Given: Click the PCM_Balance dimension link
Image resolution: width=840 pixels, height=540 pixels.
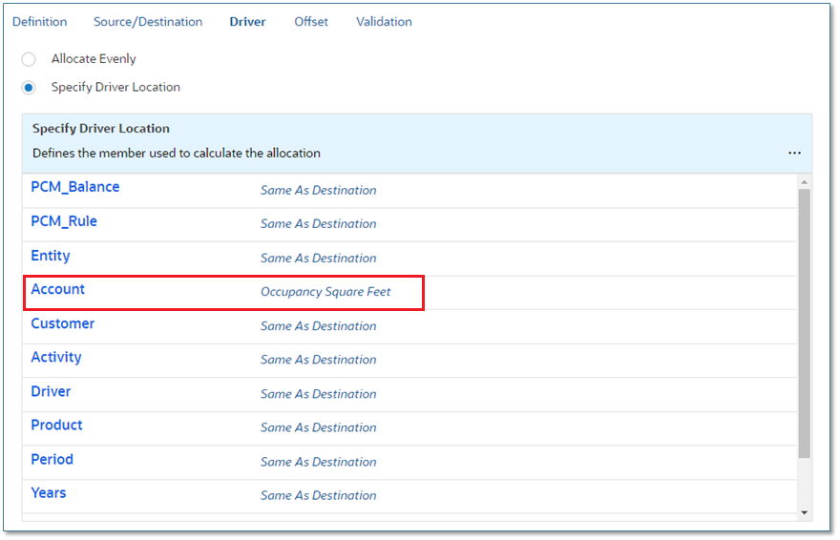Looking at the screenshot, I should coord(75,187).
